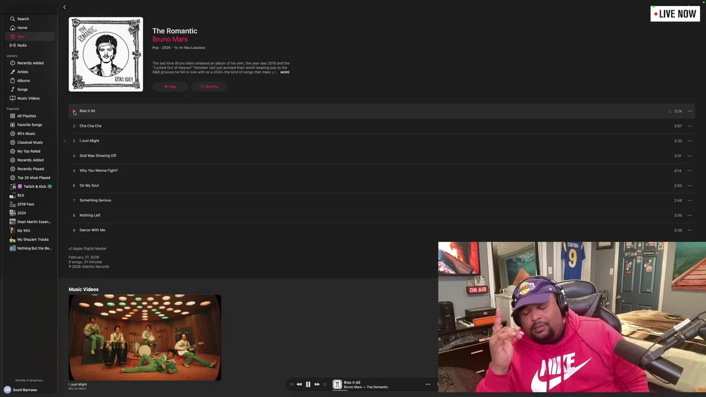Screen dimensions: 706x397
Task: Click the playing indicator on Risk It All
Action: (74, 112)
